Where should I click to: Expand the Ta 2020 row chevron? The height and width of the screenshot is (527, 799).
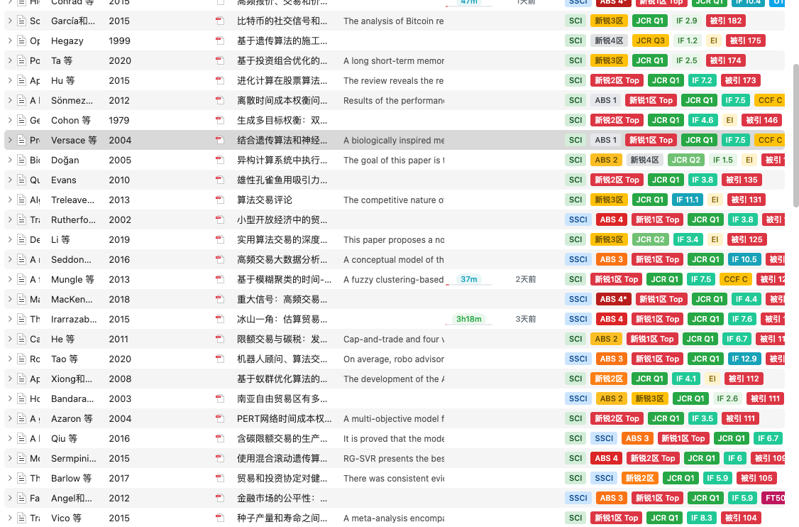tap(10, 60)
